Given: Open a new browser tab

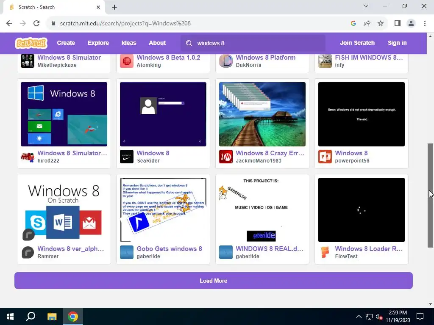Looking at the screenshot, I should [114, 7].
